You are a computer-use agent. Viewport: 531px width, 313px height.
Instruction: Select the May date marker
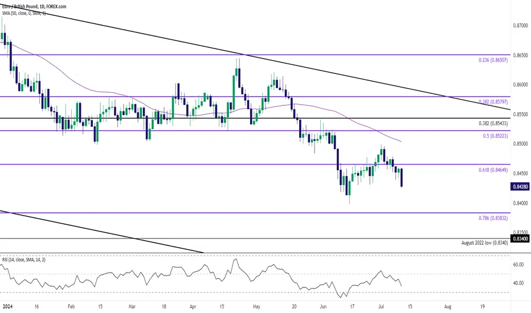pyautogui.click(x=256, y=307)
